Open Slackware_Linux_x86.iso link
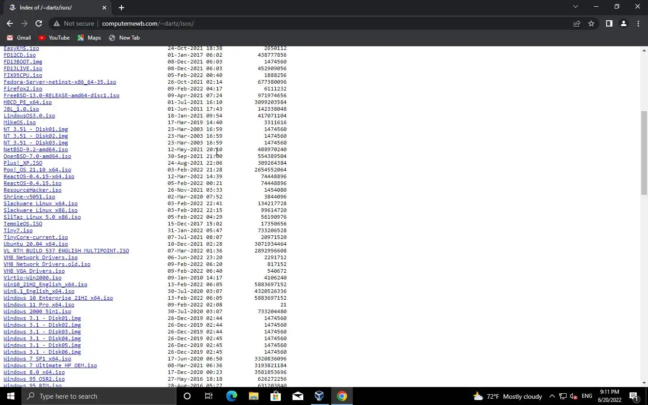 tap(40, 210)
